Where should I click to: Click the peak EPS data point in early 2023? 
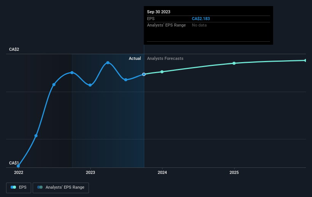click(x=108, y=63)
